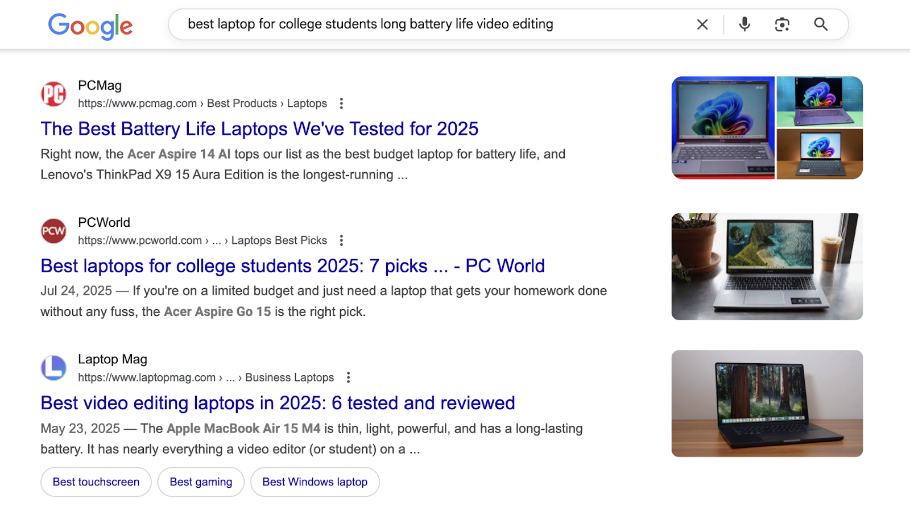The image size is (910, 523).
Task: Click the search magnifier icon
Action: 820,24
